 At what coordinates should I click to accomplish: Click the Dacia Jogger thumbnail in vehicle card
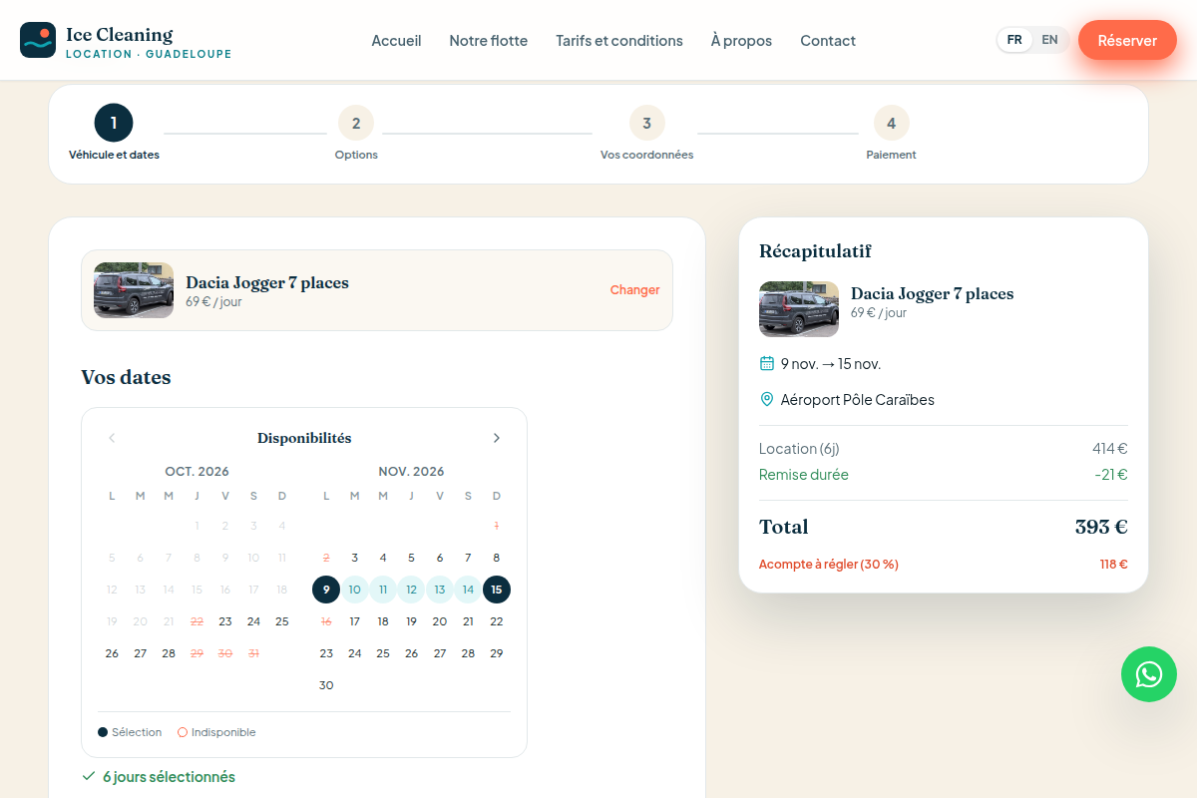(134, 290)
